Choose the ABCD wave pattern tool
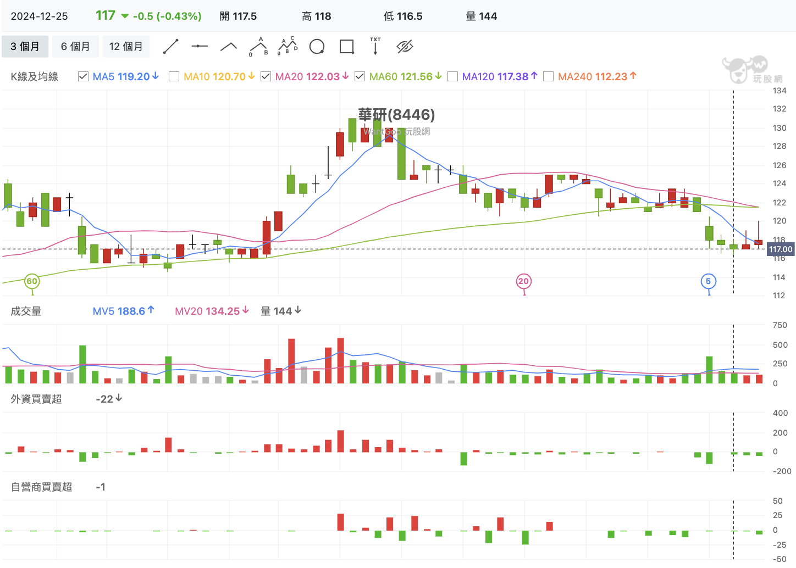796x568 pixels. click(288, 47)
